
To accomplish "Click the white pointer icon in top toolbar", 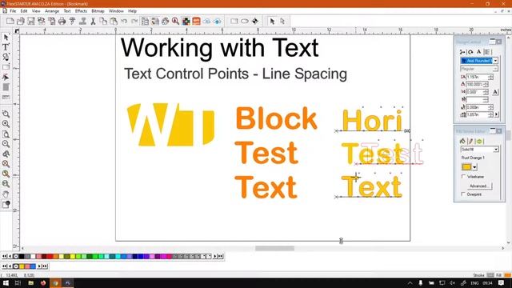I will pyautogui.click(x=282, y=22).
